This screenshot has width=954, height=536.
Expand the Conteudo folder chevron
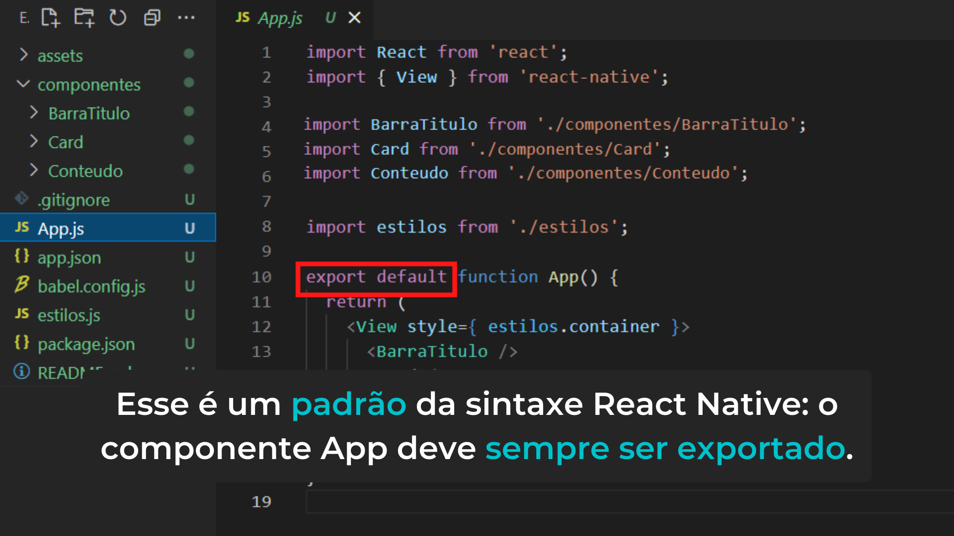pyautogui.click(x=34, y=170)
